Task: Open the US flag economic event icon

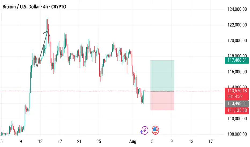Action: point(155,130)
